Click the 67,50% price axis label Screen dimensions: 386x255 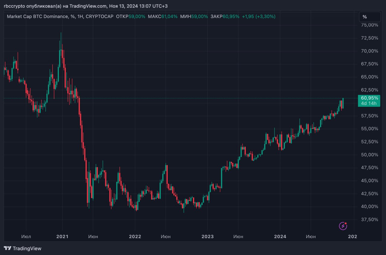(369, 64)
